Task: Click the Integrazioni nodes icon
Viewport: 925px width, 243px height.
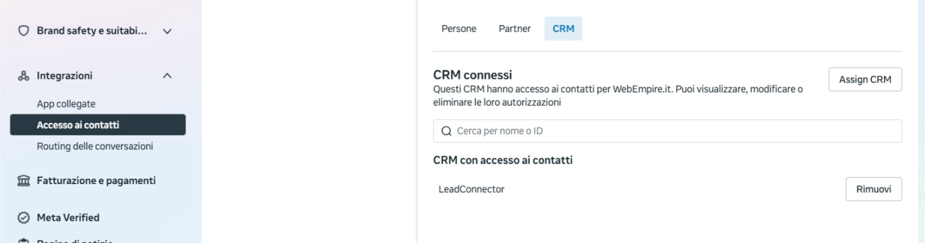Action: click(x=23, y=76)
